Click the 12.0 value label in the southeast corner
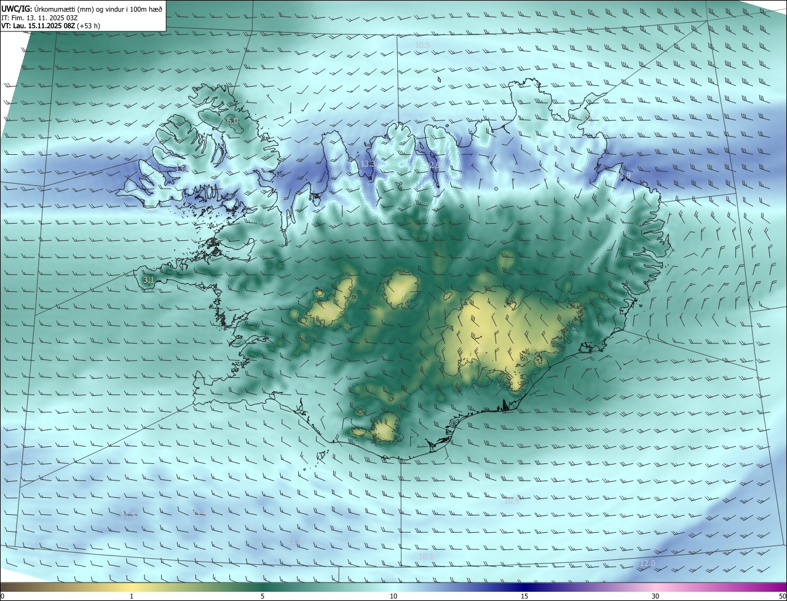 pos(647,564)
